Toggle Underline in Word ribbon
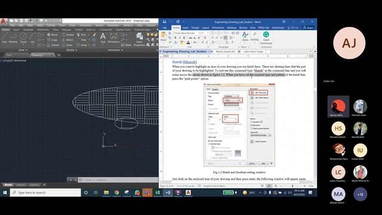The image size is (382, 215). coord(184,38)
